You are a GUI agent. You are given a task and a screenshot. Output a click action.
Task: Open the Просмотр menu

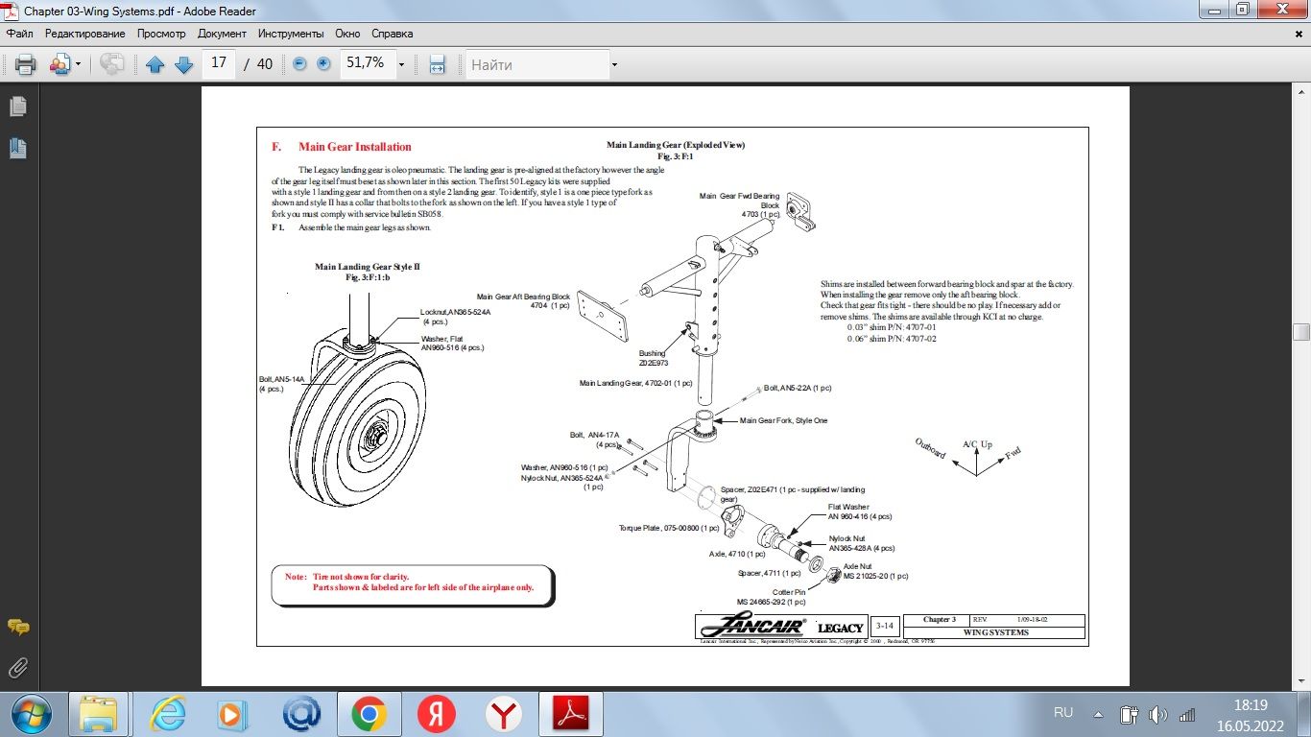tap(160, 33)
